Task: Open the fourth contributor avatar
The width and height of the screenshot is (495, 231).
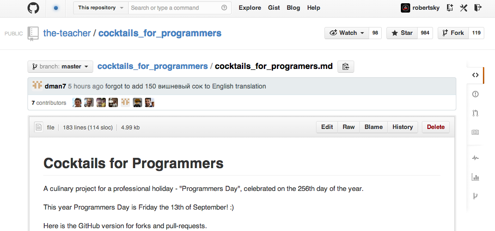Action: [113, 102]
